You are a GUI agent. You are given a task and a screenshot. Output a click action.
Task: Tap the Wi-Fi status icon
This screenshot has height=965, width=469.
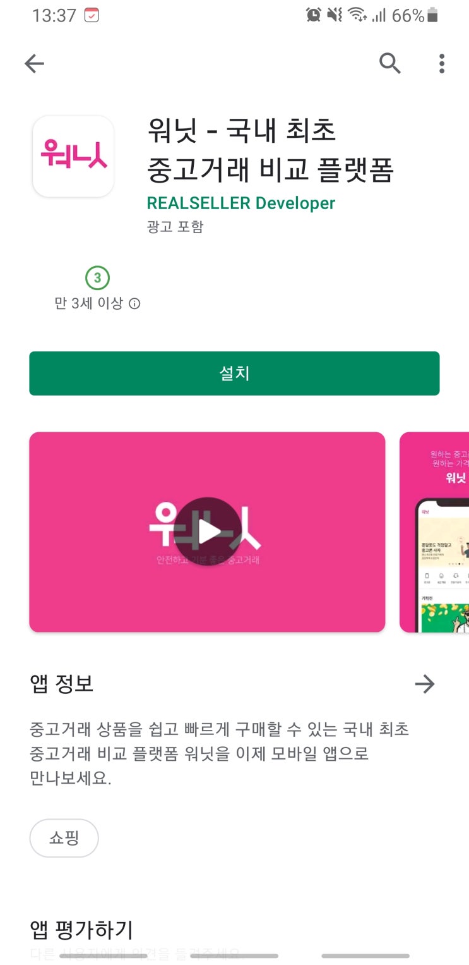point(358,15)
